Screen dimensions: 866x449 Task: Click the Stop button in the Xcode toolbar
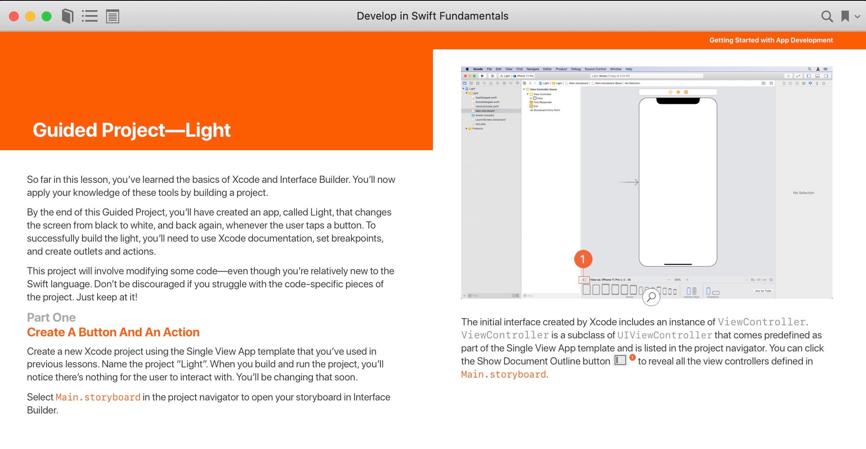(x=493, y=76)
